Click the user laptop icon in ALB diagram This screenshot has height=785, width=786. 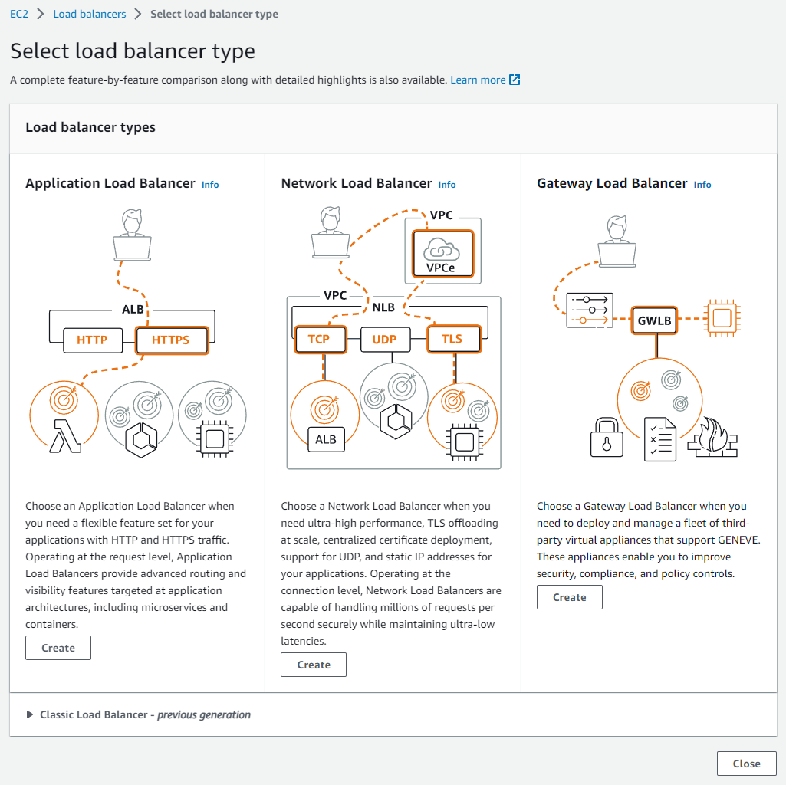(133, 235)
